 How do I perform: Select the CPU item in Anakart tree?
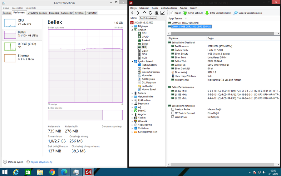144,33
